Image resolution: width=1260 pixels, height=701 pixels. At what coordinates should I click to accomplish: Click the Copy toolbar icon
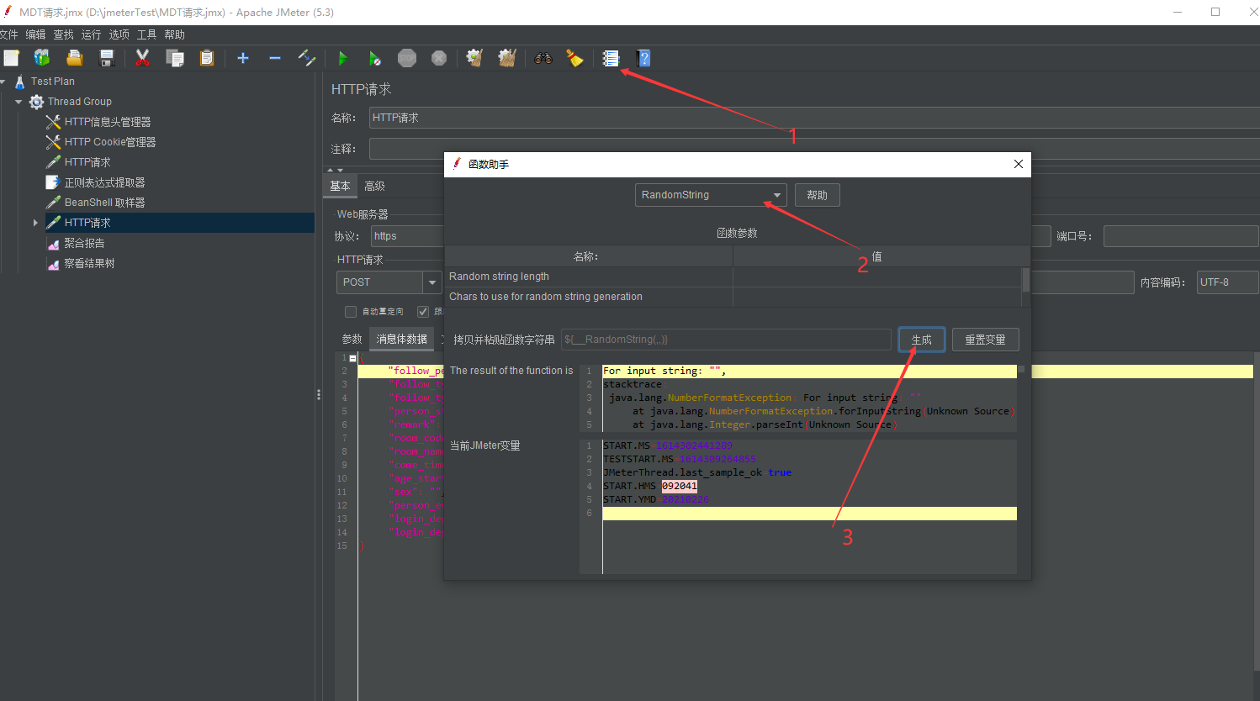[x=175, y=58]
